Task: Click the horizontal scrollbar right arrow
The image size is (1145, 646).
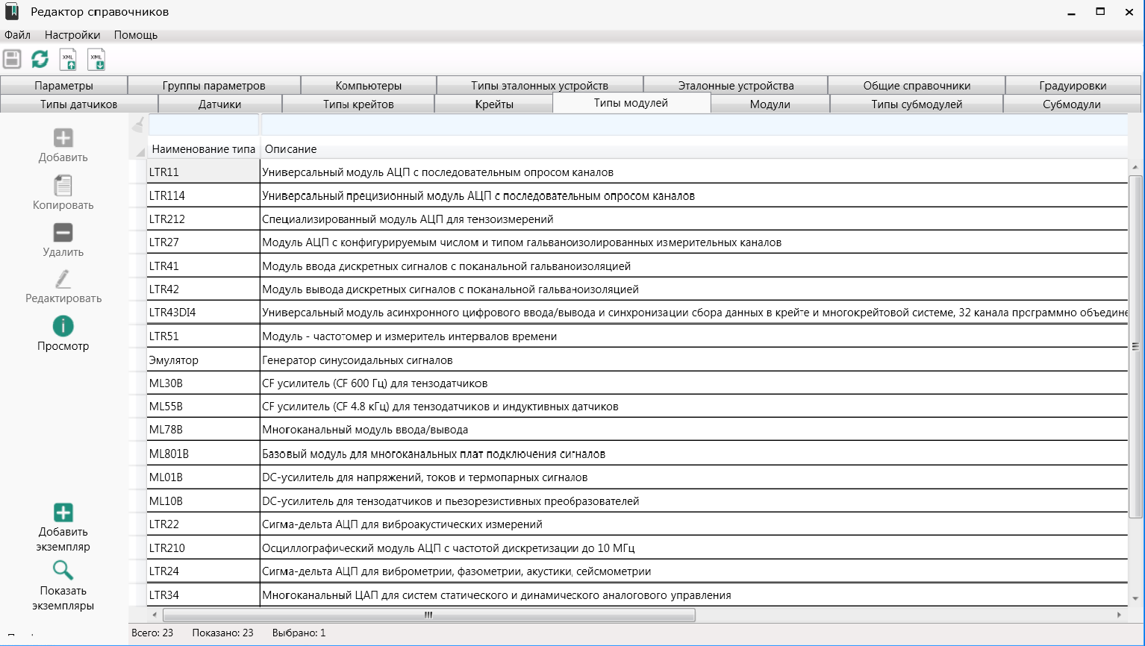Action: click(1119, 615)
